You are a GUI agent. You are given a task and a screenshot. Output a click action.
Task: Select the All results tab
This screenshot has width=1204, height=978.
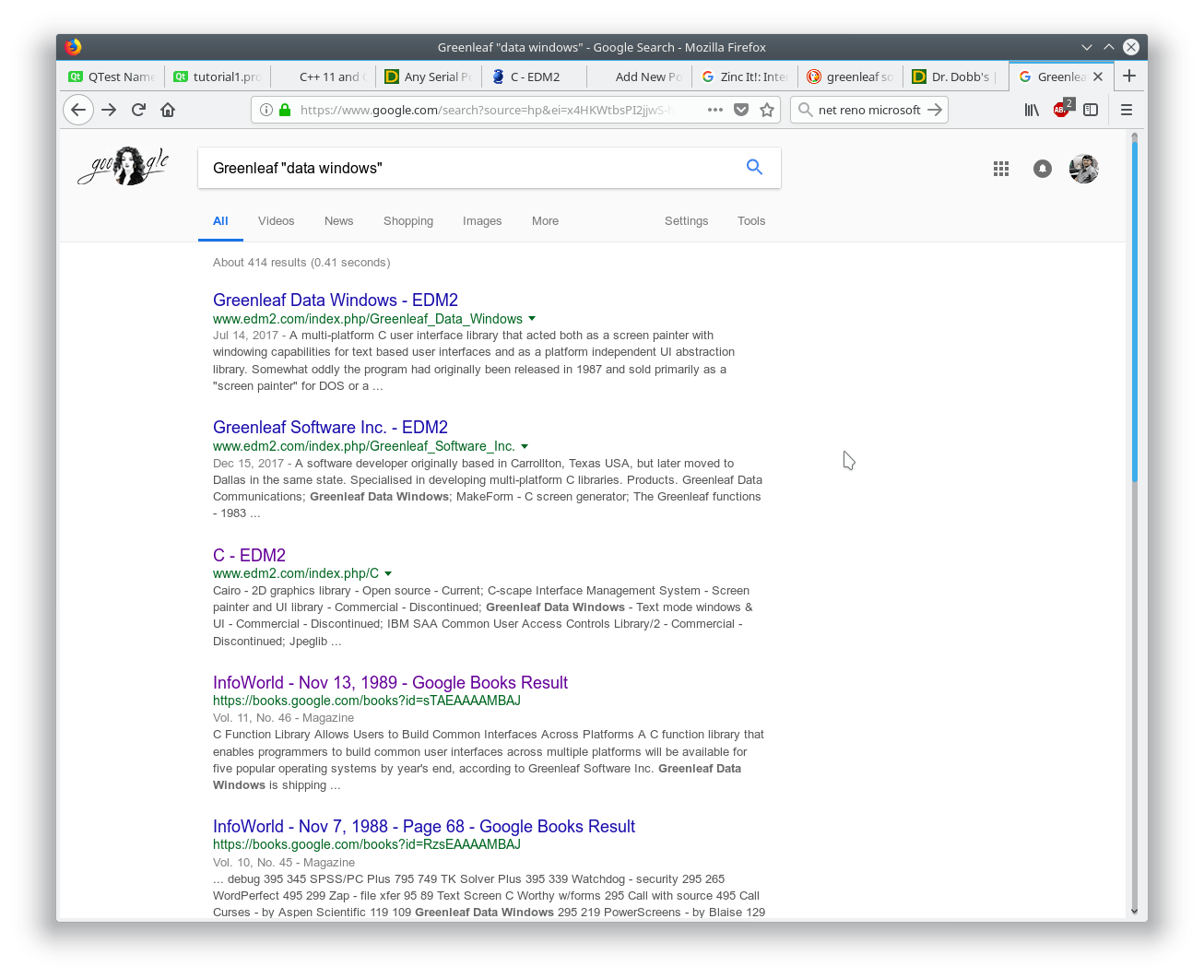220,221
